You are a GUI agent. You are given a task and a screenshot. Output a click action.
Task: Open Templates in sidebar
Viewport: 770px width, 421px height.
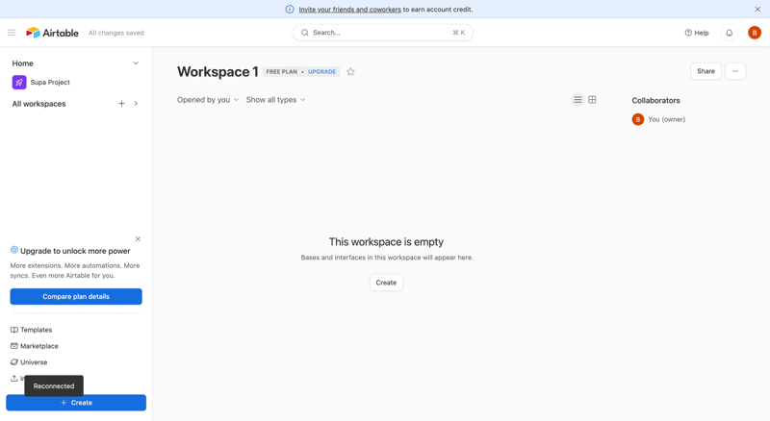pos(36,330)
